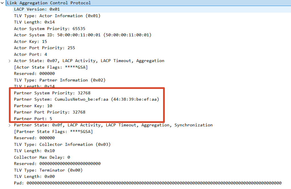Screen dimensions: 291x189
Task: Select Partner State Flags ****SGSA row
Action: [x=53, y=132]
